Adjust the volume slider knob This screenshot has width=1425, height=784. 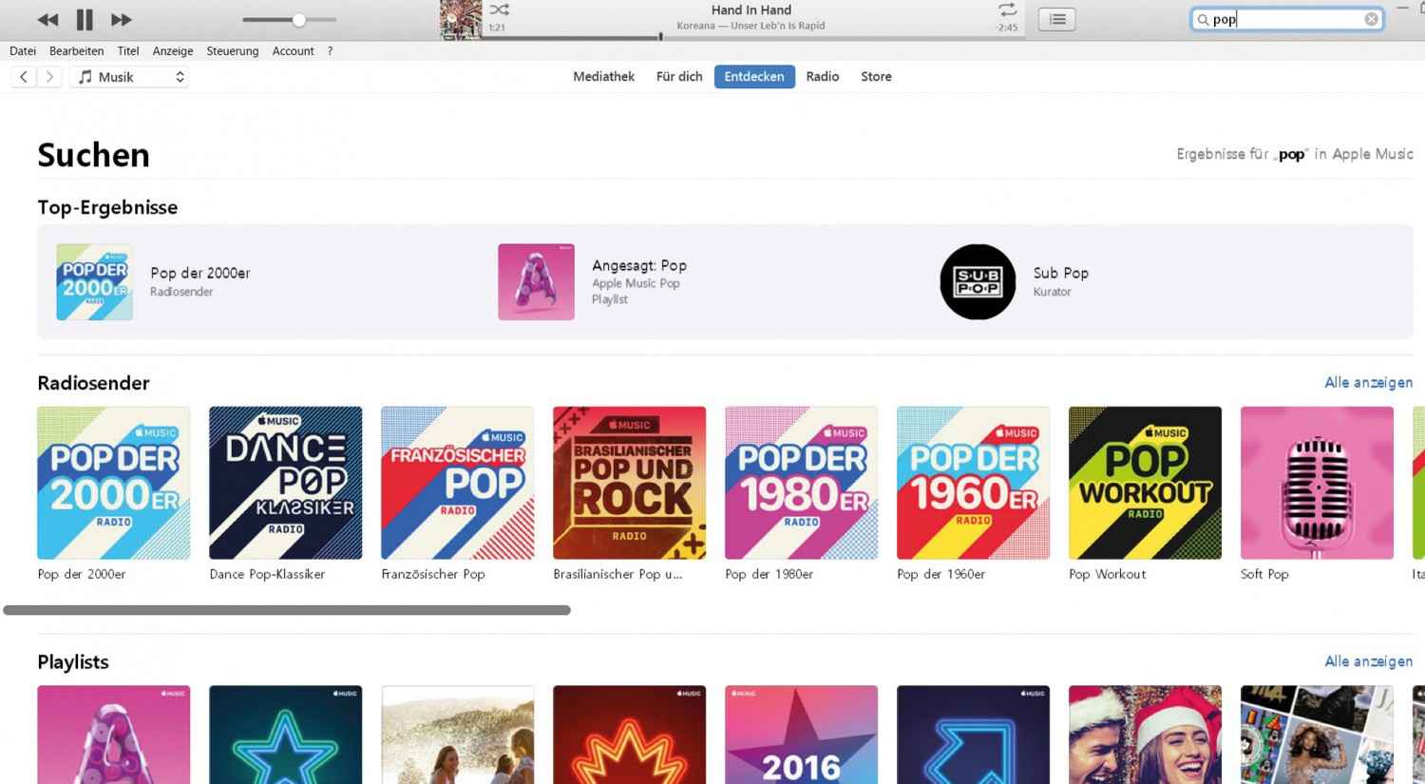coord(298,19)
